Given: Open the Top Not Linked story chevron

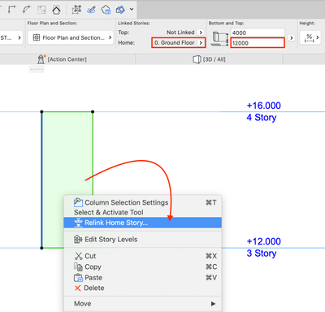Looking at the screenshot, I should click(201, 32).
